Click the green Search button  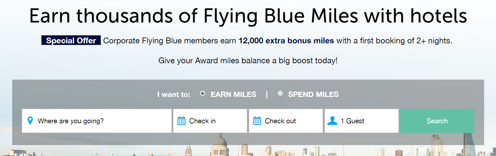click(437, 121)
